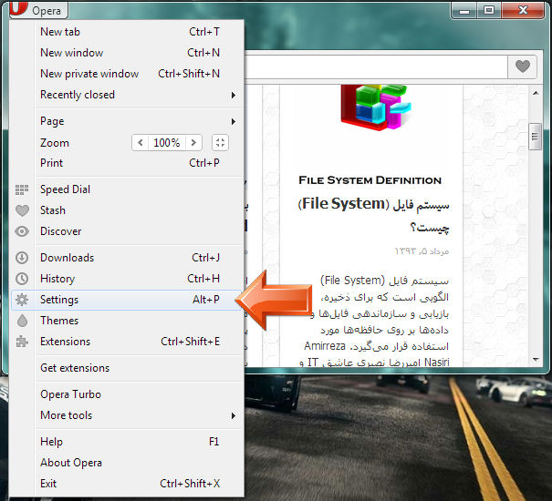
Task: Click the Discover eye icon
Action: coord(22,231)
